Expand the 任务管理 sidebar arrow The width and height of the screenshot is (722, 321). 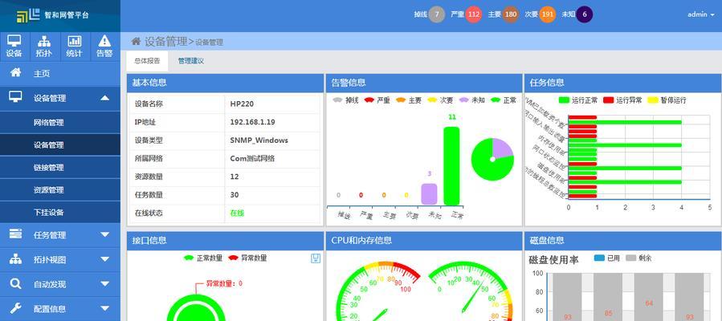point(105,234)
